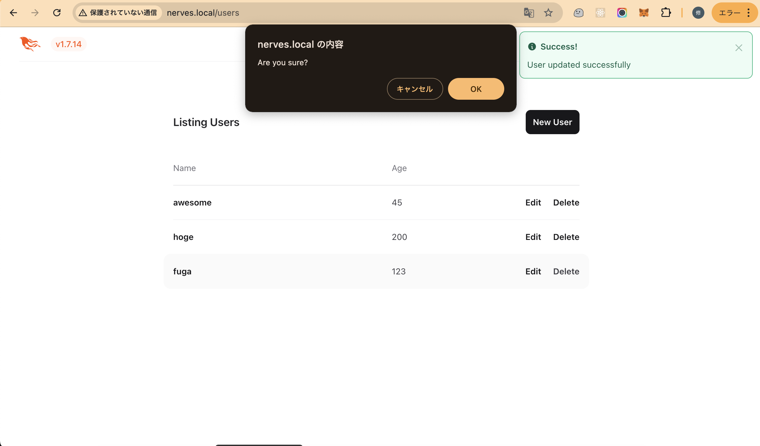Click the browser forward arrow

(35, 13)
